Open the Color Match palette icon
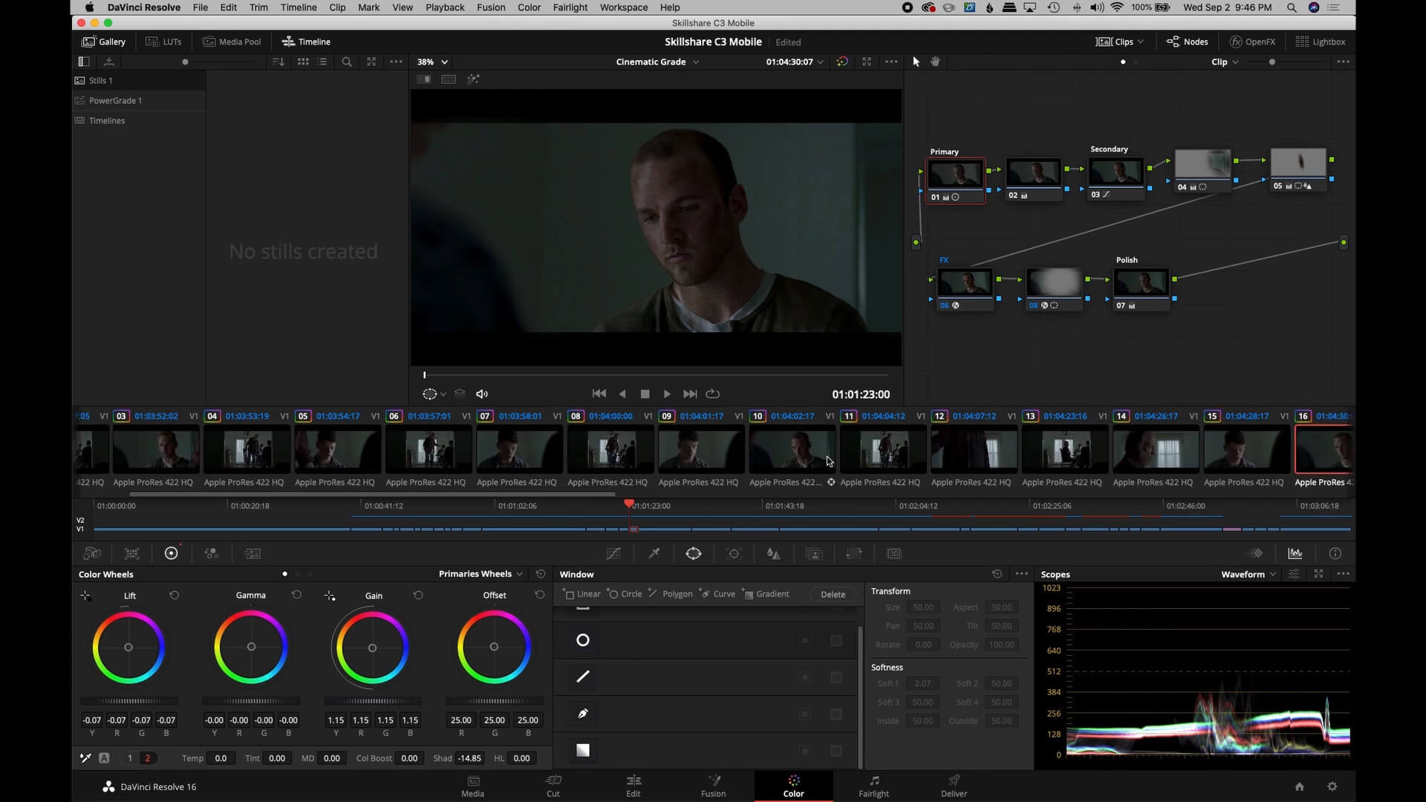This screenshot has width=1426, height=802. [x=131, y=553]
